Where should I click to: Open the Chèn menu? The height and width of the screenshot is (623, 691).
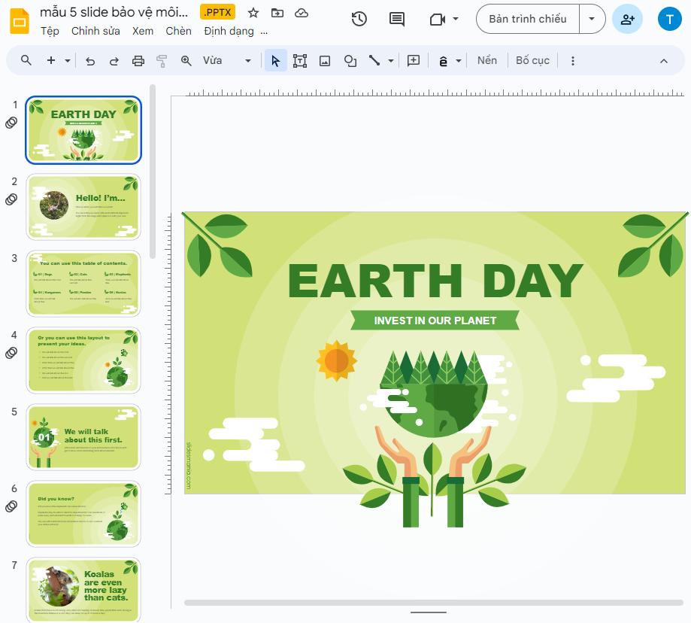(x=178, y=31)
